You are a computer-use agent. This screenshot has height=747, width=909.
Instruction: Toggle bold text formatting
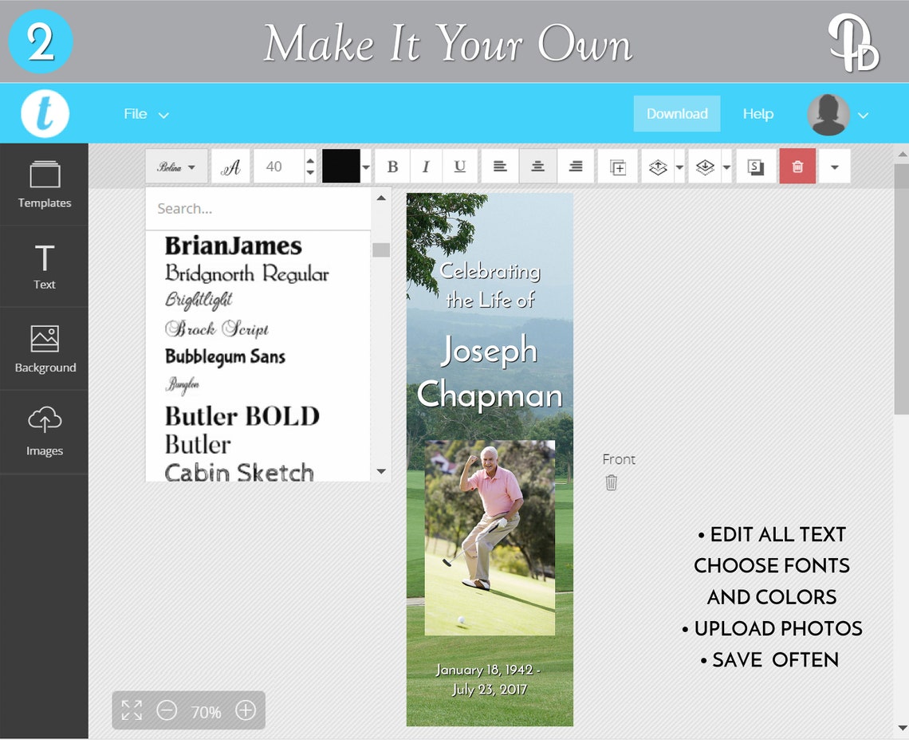(x=392, y=166)
